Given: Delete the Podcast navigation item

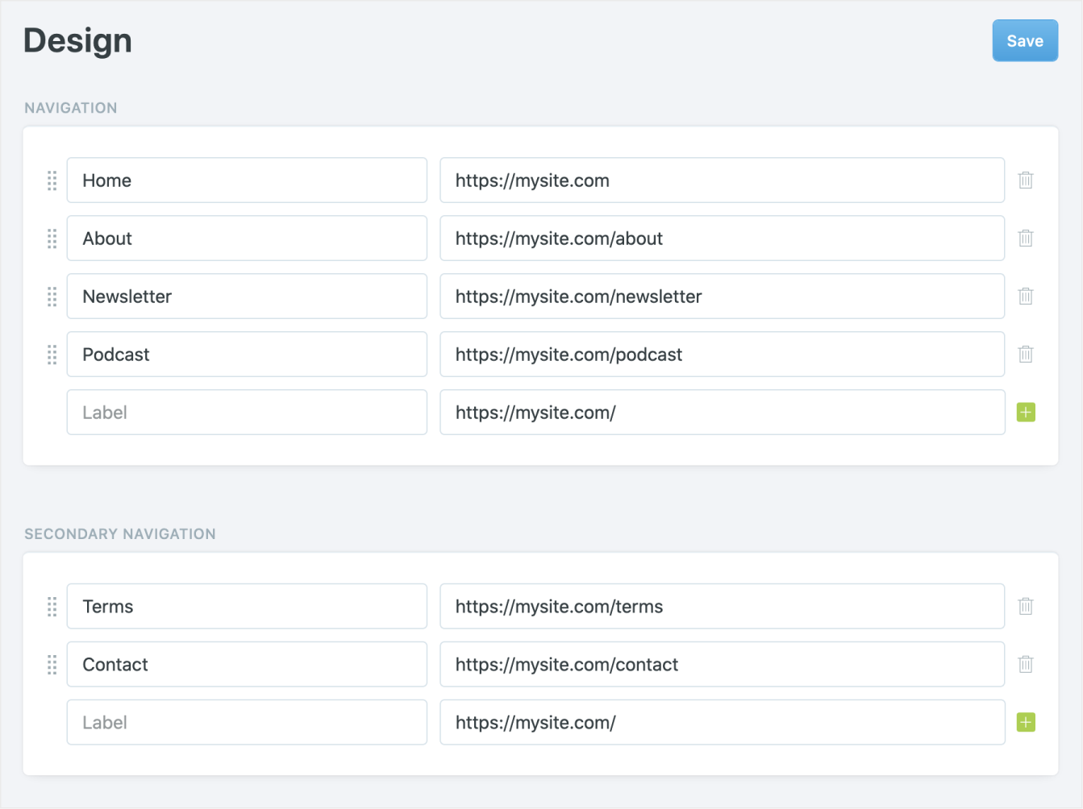Looking at the screenshot, I should coord(1025,354).
